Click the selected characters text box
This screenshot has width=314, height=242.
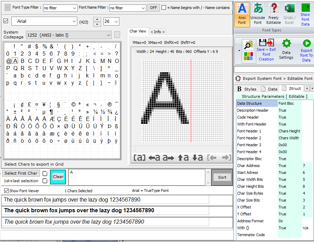pos(137,177)
